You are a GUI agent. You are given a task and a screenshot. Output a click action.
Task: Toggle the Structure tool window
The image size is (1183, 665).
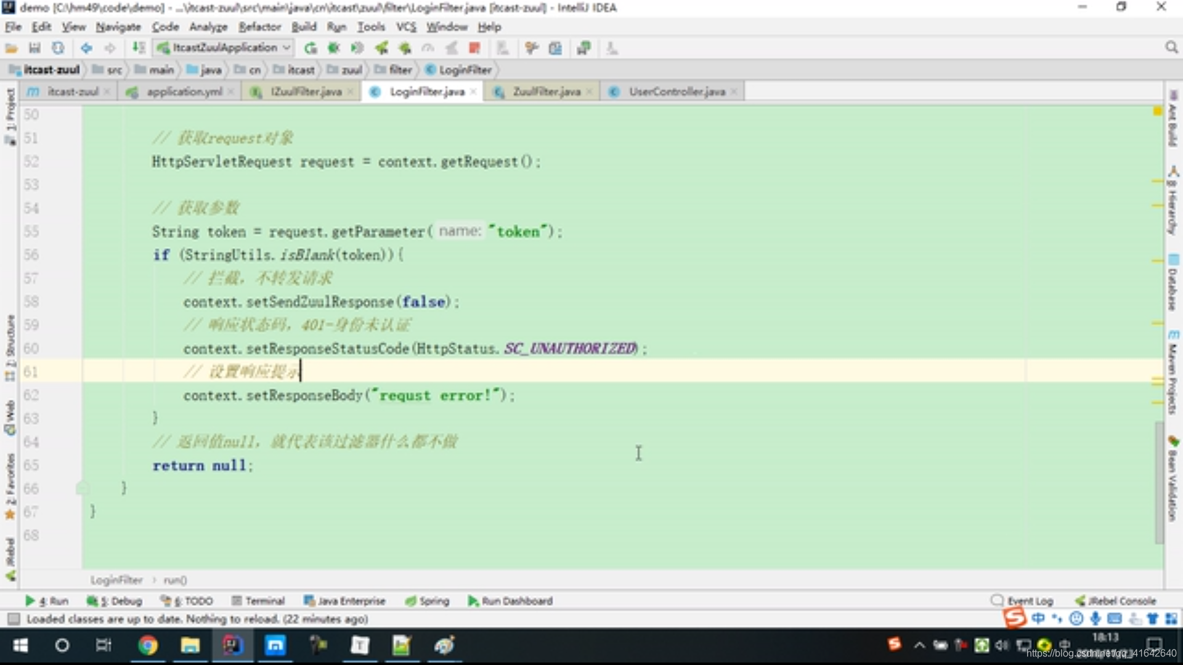pyautogui.click(x=10, y=348)
